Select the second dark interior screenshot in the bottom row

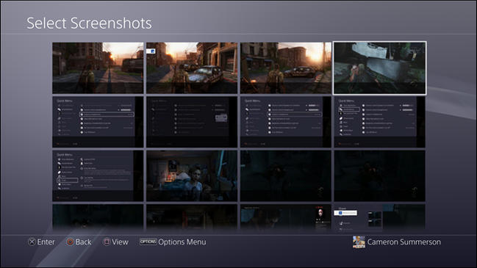[x=192, y=218]
